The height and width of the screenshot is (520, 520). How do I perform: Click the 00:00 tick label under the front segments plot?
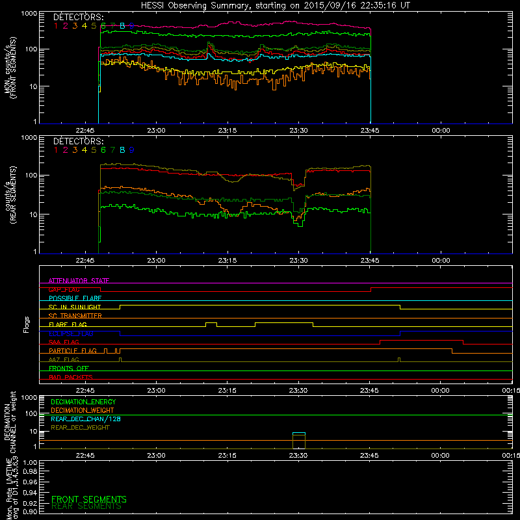click(x=441, y=131)
